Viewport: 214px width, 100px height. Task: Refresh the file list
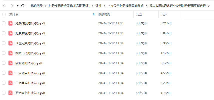(23, 6)
